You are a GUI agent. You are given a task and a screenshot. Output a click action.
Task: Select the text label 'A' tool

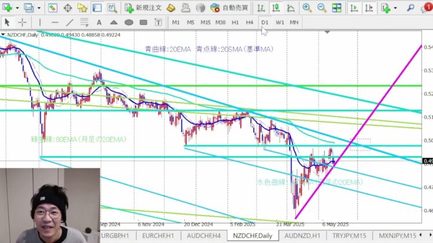point(99,22)
